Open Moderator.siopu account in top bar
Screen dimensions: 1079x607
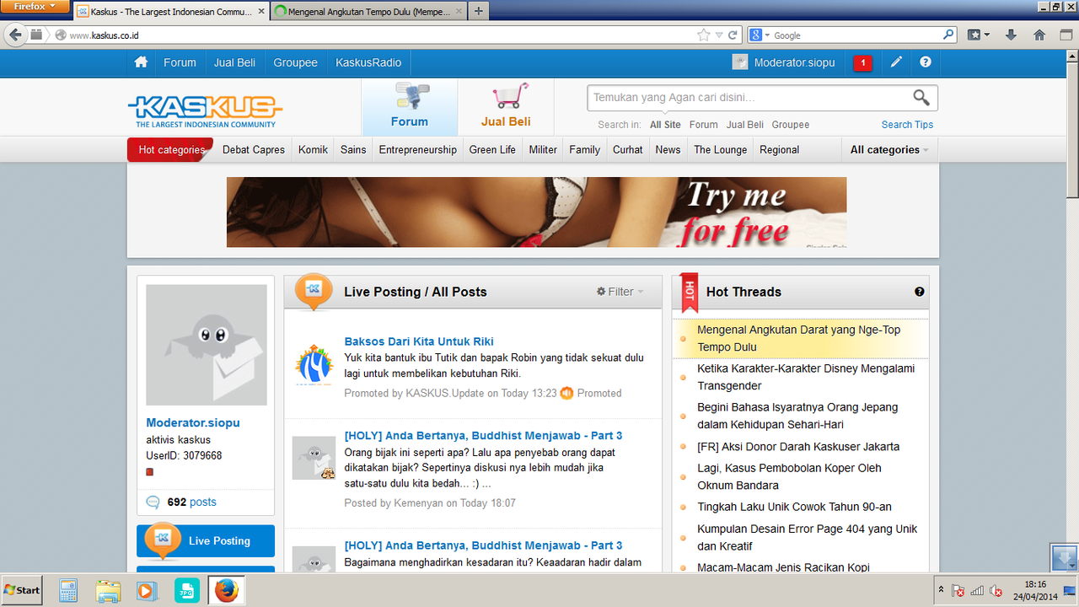[784, 62]
